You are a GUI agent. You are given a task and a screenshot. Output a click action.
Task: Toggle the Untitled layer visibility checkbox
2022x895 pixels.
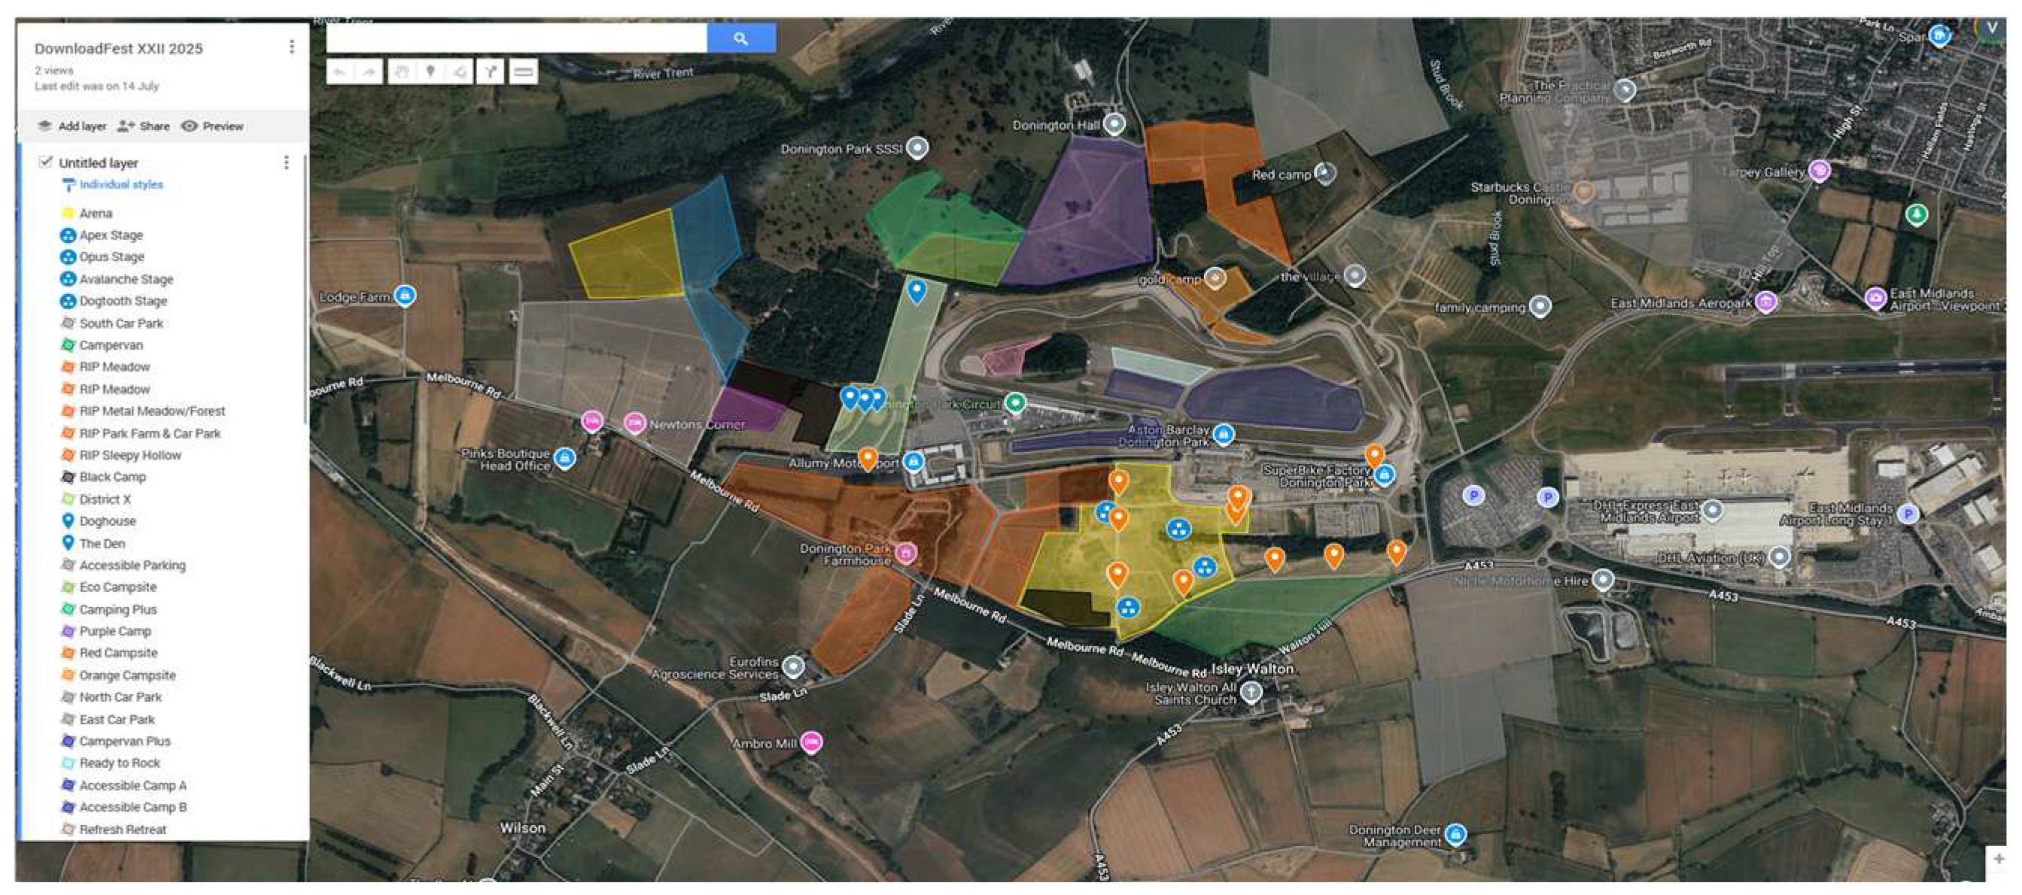[x=45, y=162]
